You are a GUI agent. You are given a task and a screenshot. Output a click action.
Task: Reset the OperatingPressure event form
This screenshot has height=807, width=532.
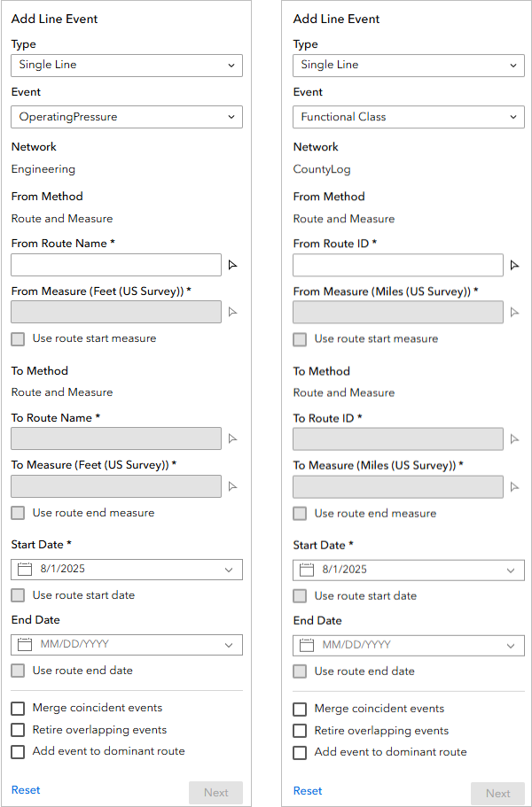25,789
